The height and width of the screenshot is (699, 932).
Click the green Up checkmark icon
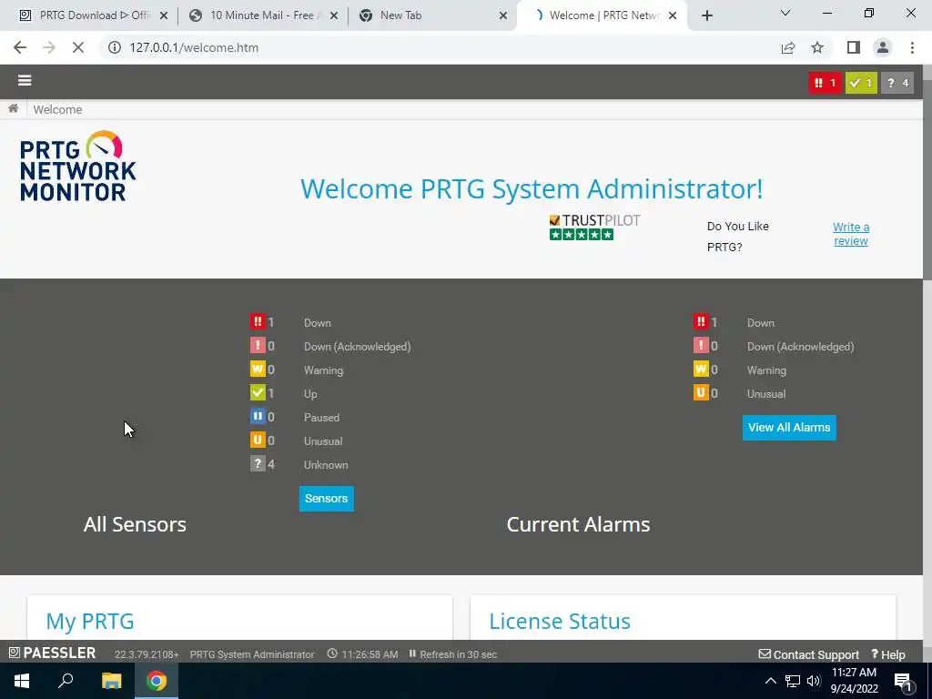pos(258,393)
